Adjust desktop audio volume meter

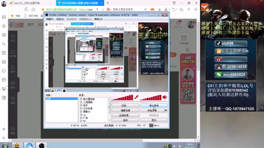[151, 98]
